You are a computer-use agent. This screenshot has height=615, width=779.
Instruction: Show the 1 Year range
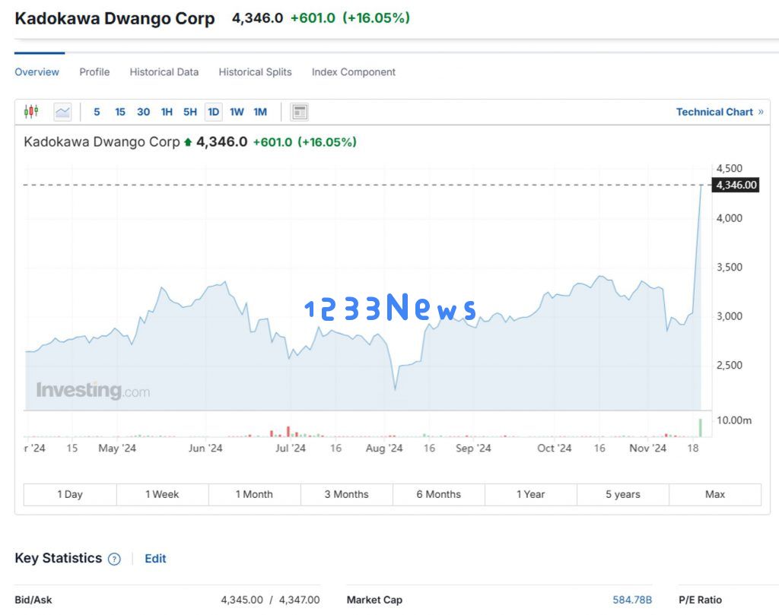pyautogui.click(x=530, y=494)
